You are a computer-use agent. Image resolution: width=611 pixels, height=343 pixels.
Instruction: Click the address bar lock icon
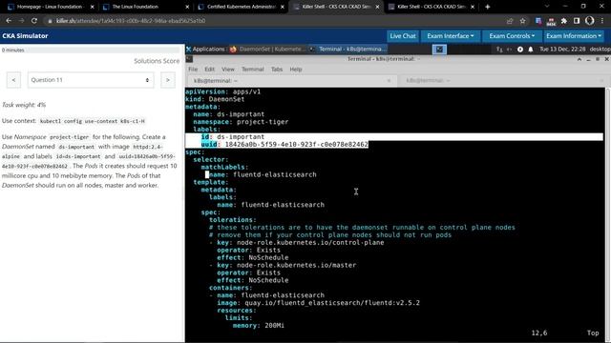point(50,21)
